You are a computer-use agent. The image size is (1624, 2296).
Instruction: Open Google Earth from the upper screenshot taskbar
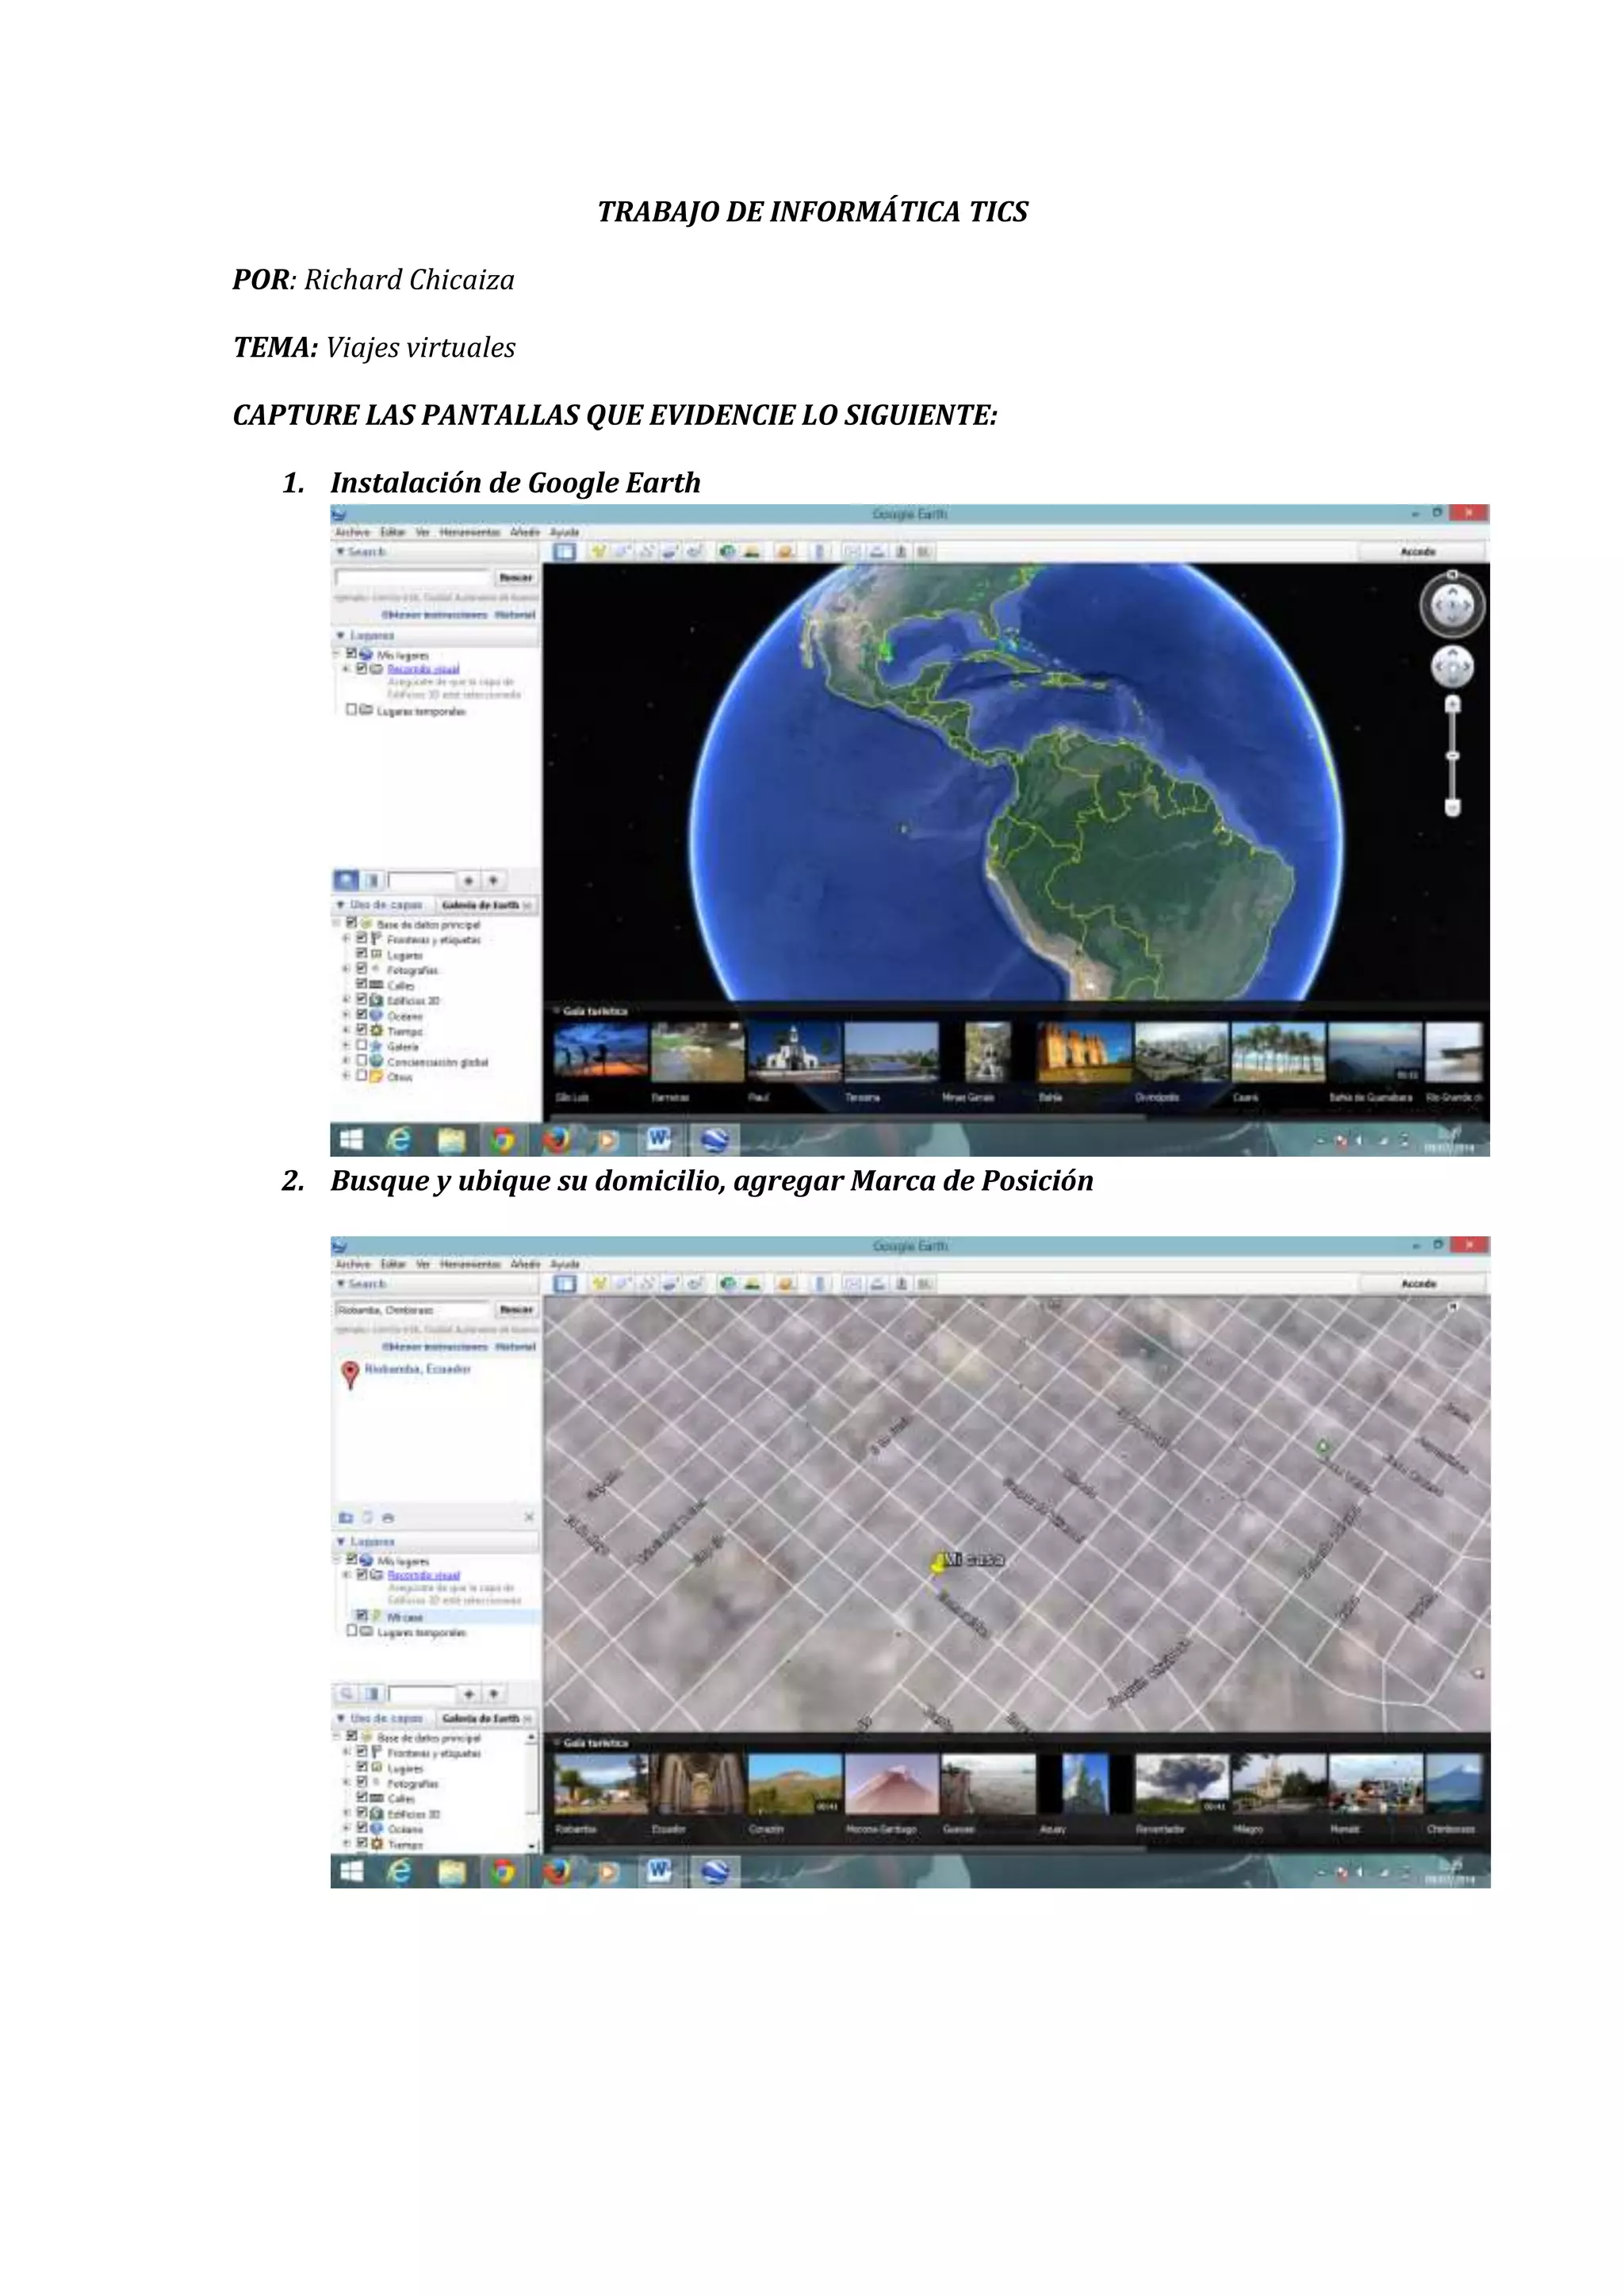pyautogui.click(x=714, y=1139)
